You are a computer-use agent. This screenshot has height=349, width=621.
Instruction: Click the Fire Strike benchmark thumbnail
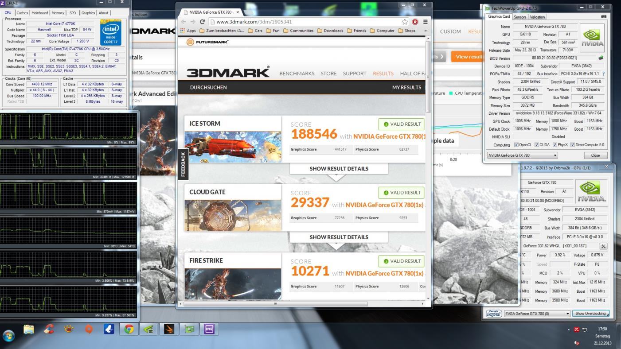click(233, 284)
